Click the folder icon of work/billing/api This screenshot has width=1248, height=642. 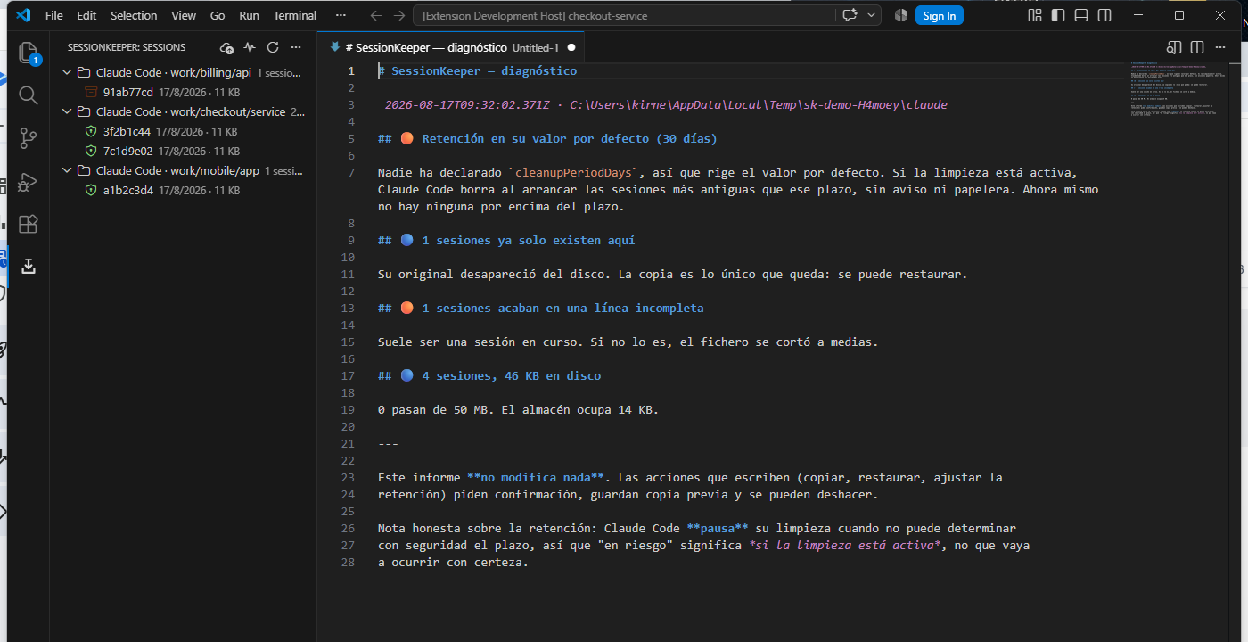(84, 72)
